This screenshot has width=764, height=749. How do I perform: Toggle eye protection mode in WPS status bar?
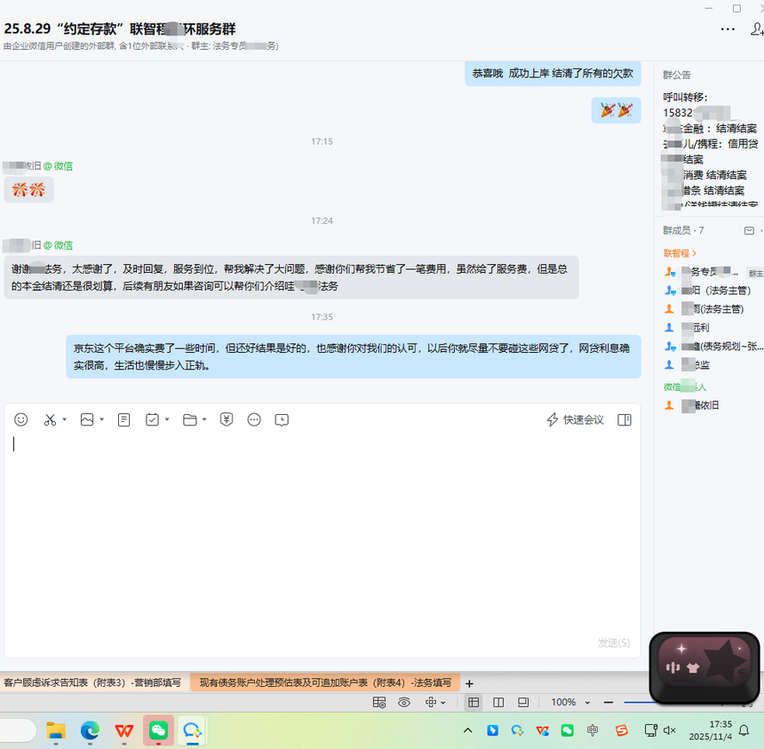click(x=404, y=702)
